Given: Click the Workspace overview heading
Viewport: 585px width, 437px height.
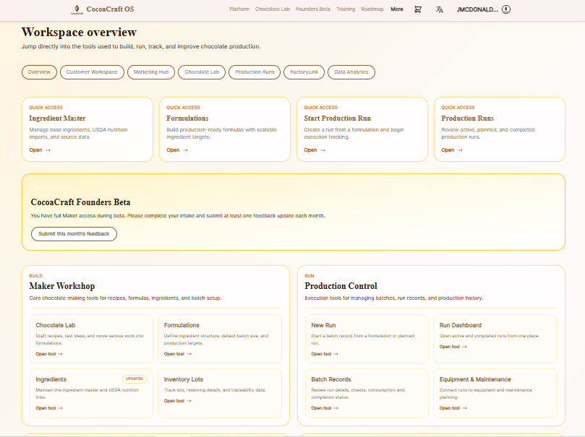Looking at the screenshot, I should click(x=79, y=32).
